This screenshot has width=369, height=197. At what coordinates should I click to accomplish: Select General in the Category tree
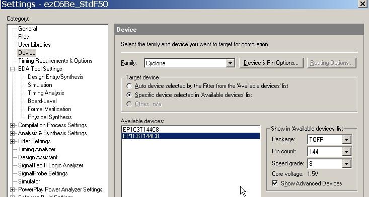point(28,29)
